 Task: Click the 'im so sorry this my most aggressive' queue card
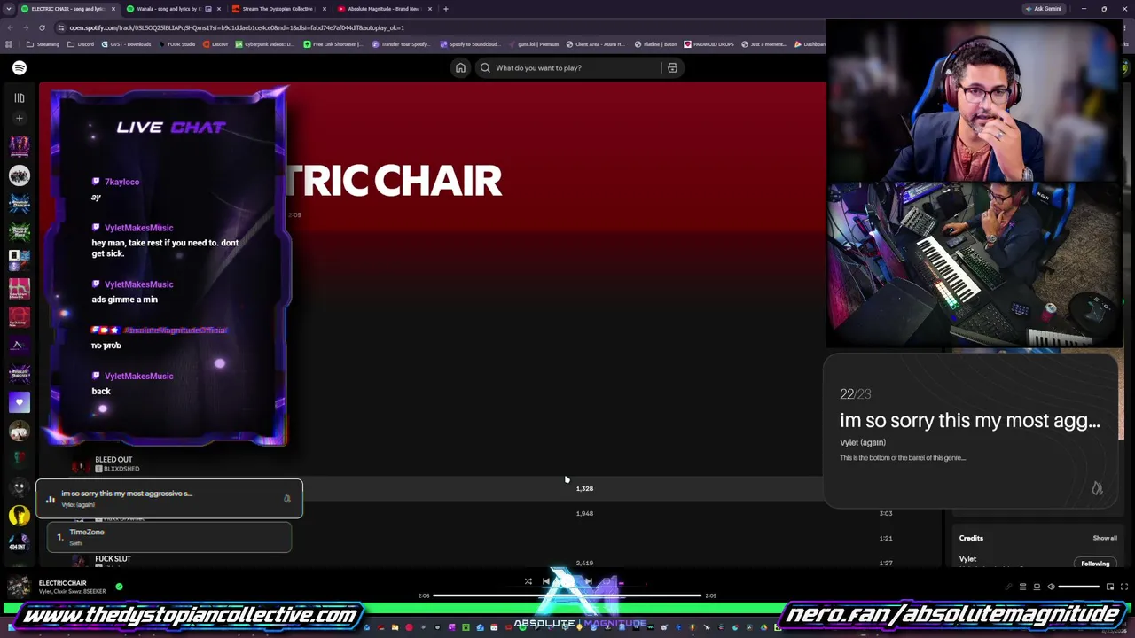tap(169, 498)
